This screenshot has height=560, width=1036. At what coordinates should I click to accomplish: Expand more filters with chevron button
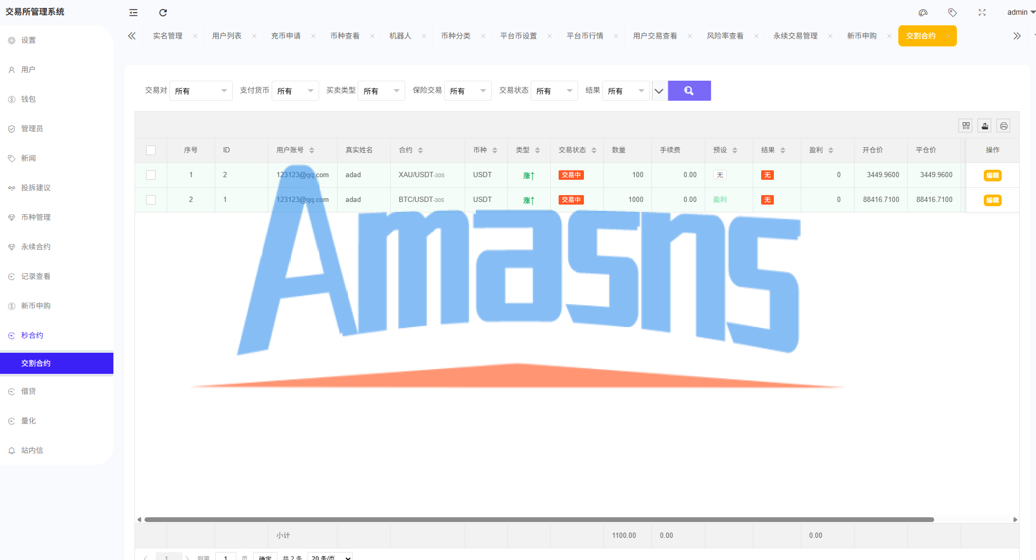point(659,91)
